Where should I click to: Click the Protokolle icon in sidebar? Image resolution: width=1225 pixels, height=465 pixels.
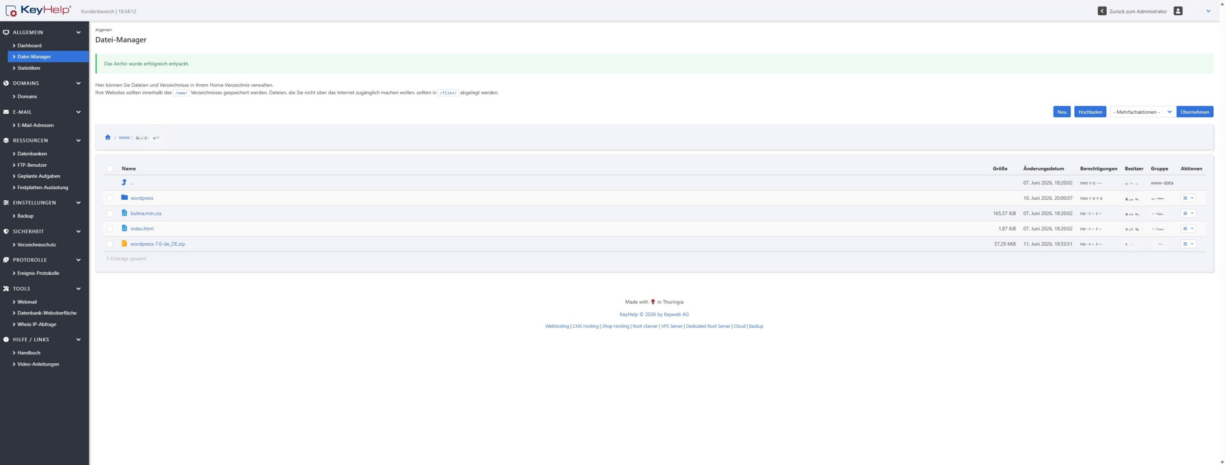6,260
